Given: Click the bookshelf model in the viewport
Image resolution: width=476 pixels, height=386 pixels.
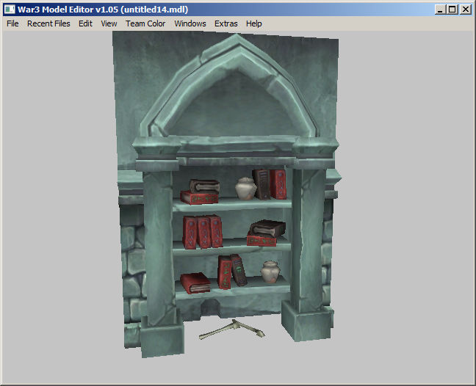Looking at the screenshot, I should click(228, 194).
